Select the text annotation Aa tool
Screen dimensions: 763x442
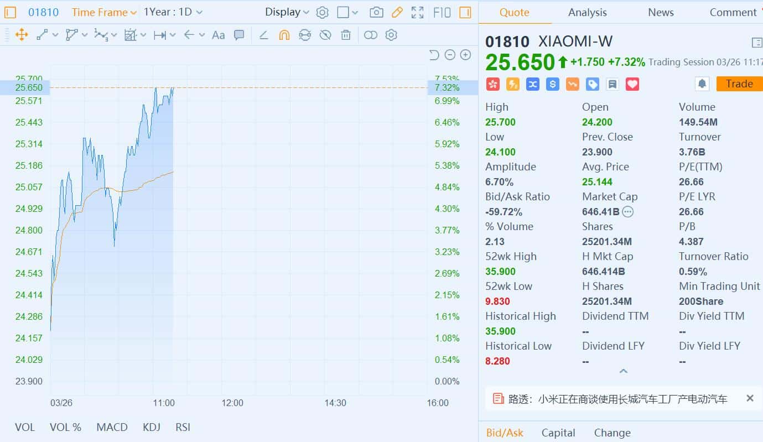[x=219, y=35]
